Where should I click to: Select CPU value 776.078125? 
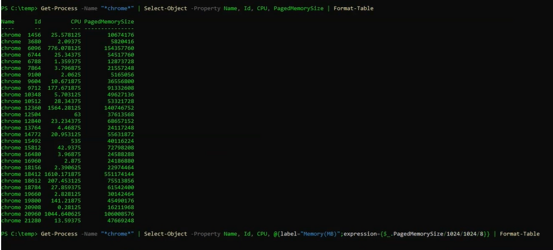(64, 48)
